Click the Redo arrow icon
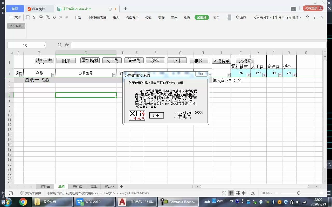This screenshot has height=207, width=332. [x=60, y=17]
